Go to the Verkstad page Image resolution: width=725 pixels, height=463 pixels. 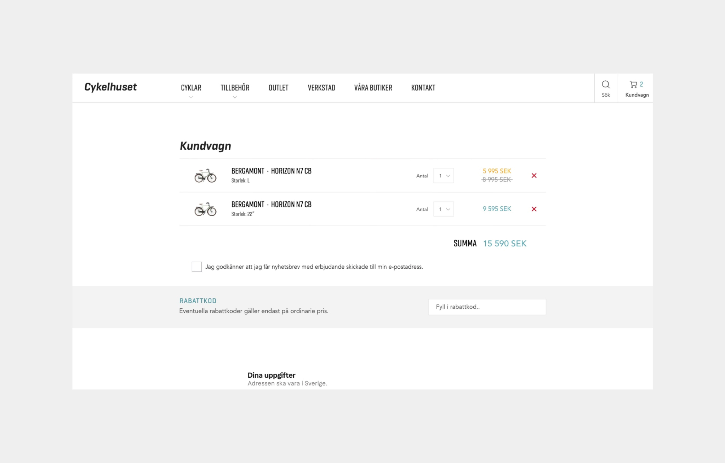(x=321, y=88)
